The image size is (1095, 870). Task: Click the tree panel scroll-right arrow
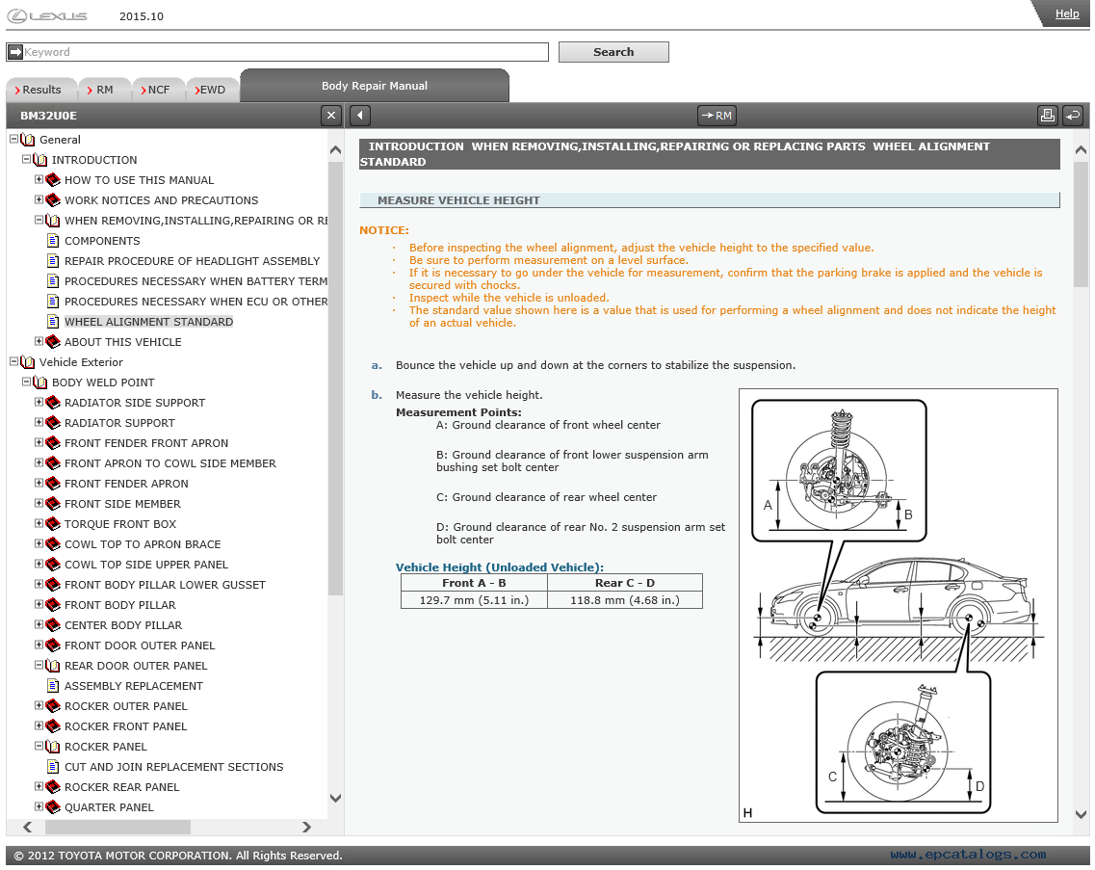click(x=306, y=827)
